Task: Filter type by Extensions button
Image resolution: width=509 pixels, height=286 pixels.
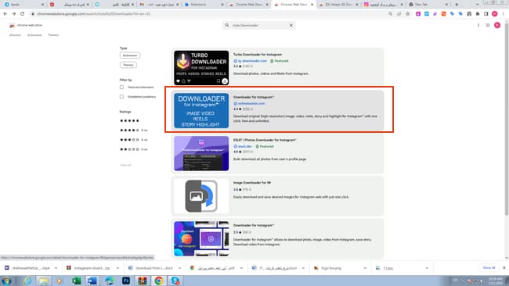Action: [x=130, y=55]
